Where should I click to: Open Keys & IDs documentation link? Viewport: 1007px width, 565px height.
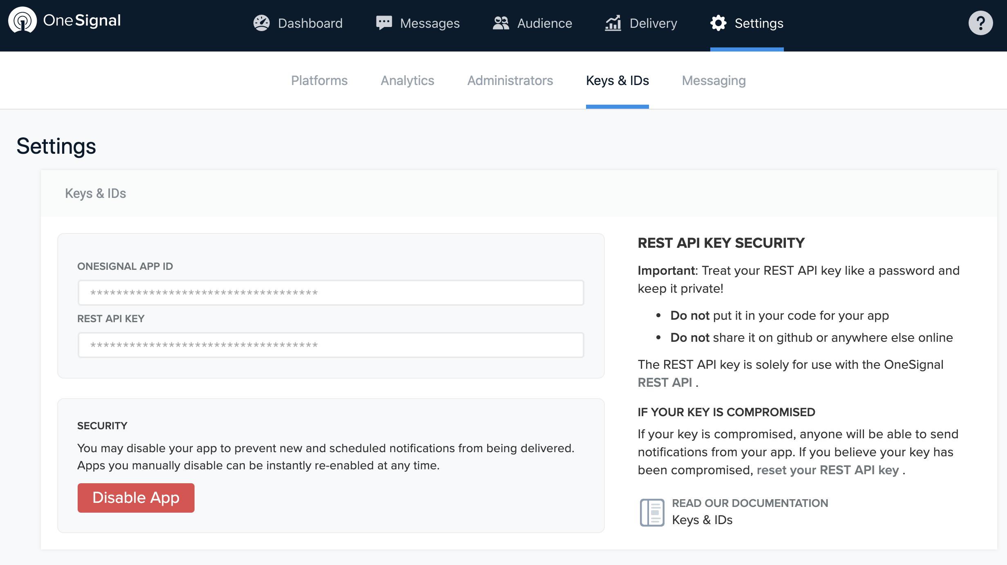[702, 520]
